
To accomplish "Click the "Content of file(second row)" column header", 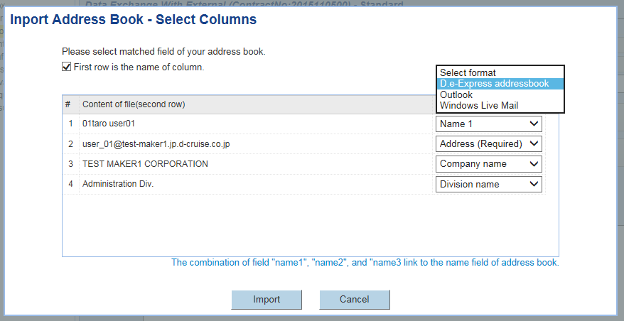I will click(x=134, y=104).
